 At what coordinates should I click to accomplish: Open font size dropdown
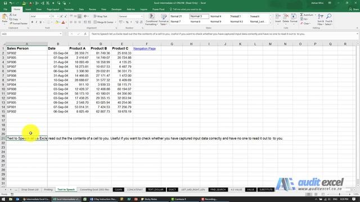point(57,16)
